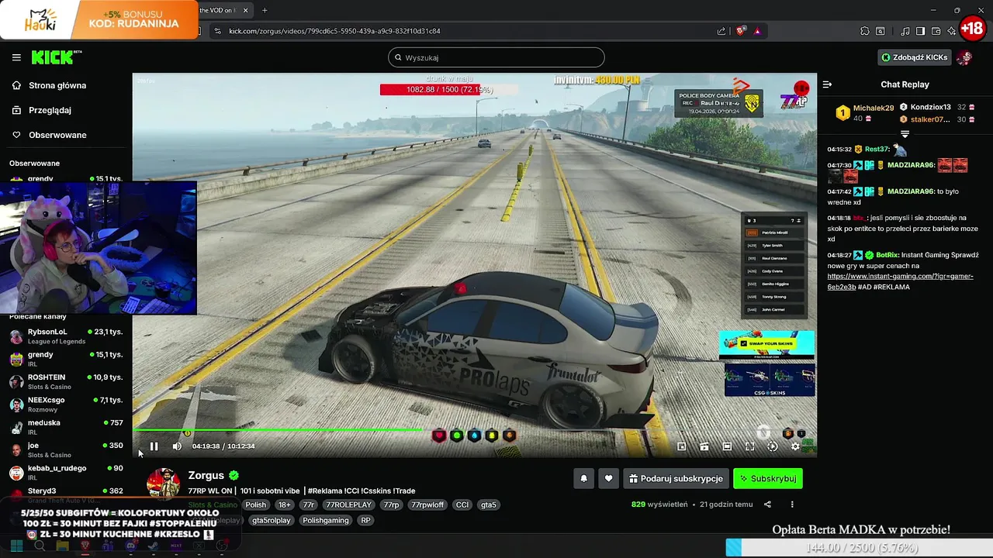The height and width of the screenshot is (558, 993).
Task: Select the Polishgaming tag
Action: 326,520
